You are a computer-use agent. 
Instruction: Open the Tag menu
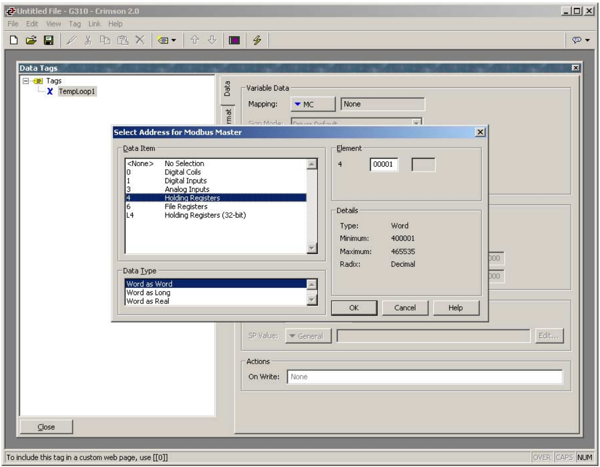pyautogui.click(x=75, y=24)
